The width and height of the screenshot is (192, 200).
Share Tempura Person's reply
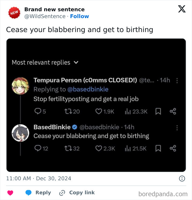tap(173, 112)
